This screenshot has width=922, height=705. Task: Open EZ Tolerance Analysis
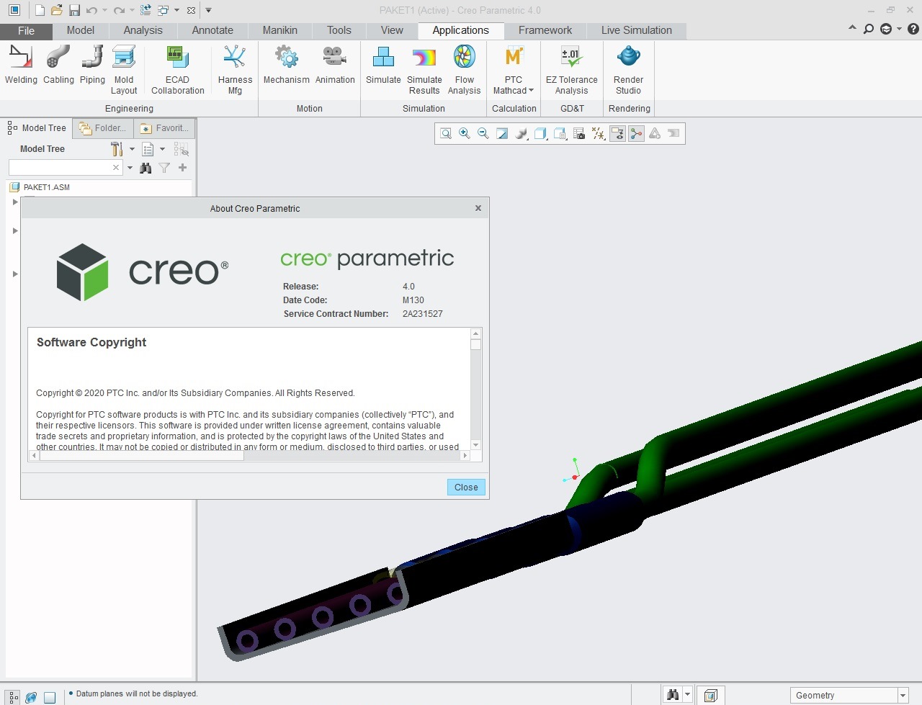571,70
